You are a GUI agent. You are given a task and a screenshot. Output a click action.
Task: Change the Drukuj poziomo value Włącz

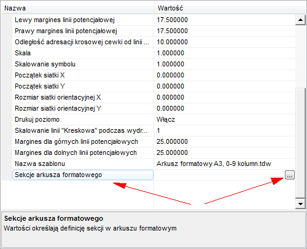click(225, 120)
